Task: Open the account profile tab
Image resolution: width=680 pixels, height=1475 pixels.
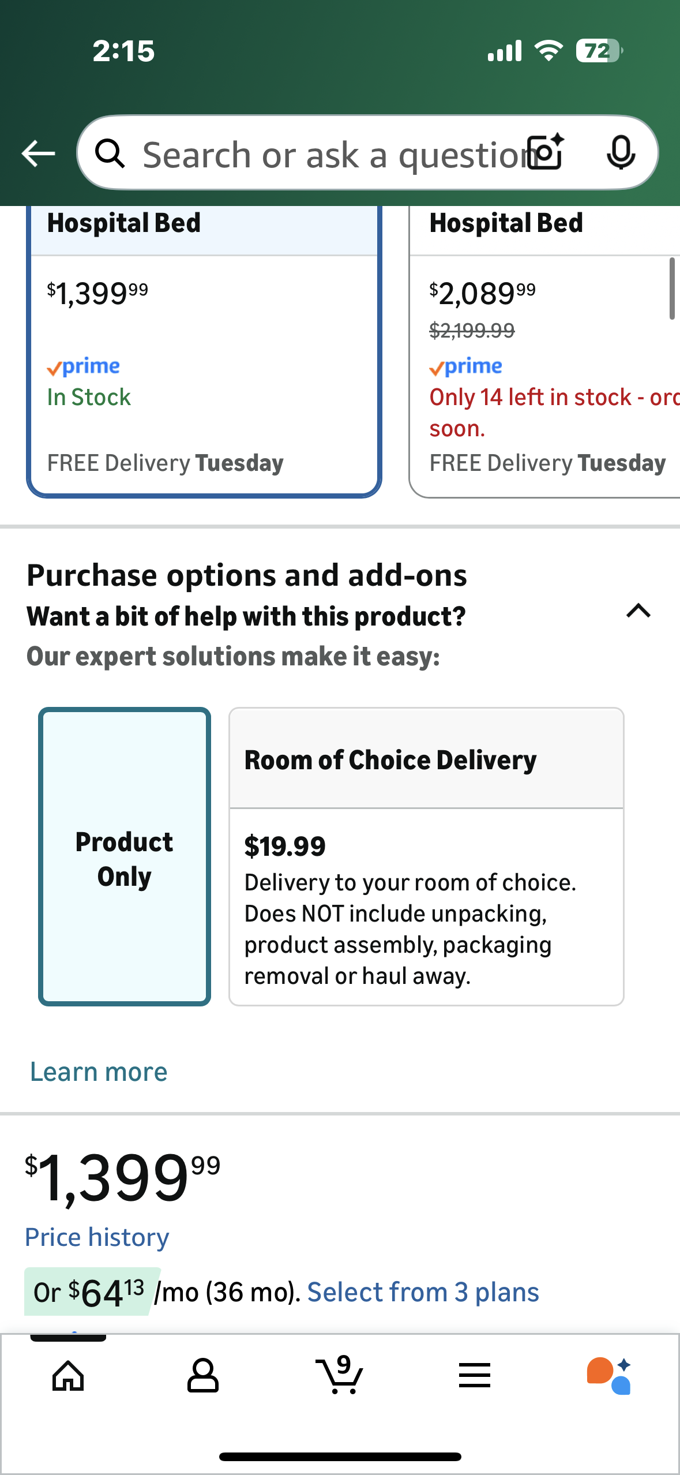Action: click(203, 1376)
